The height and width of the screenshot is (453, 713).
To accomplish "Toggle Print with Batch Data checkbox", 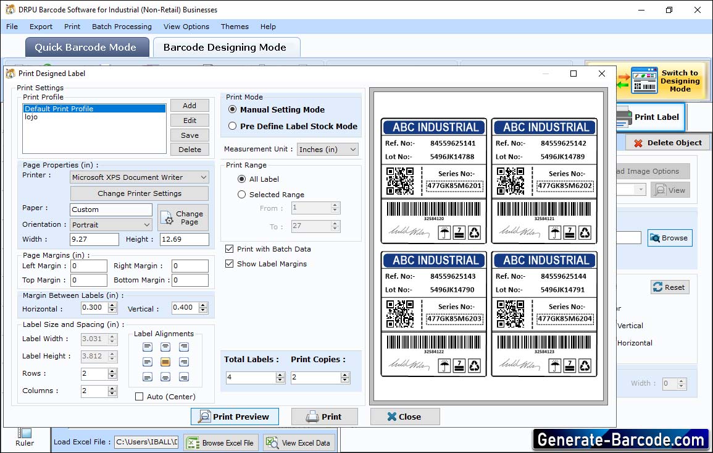I will pos(230,248).
